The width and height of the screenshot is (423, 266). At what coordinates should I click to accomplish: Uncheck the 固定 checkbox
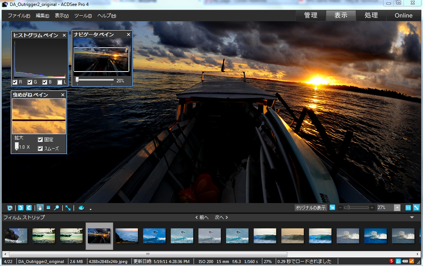[40, 140]
